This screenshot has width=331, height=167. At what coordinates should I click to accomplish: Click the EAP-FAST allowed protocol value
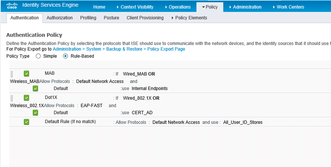(92, 106)
